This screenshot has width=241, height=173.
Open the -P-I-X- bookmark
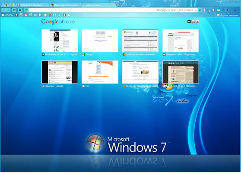[7, 15]
